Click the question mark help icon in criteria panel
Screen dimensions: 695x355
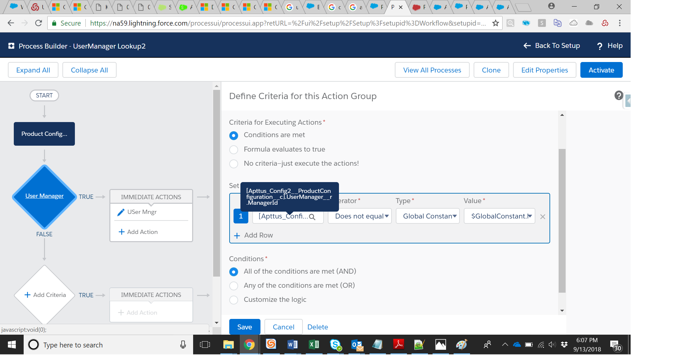click(x=618, y=95)
